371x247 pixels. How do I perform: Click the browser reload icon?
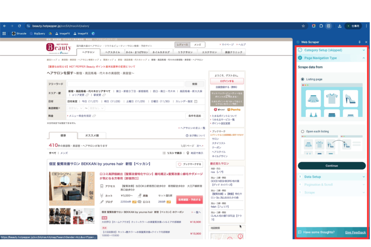pyautogui.click(x=19, y=26)
